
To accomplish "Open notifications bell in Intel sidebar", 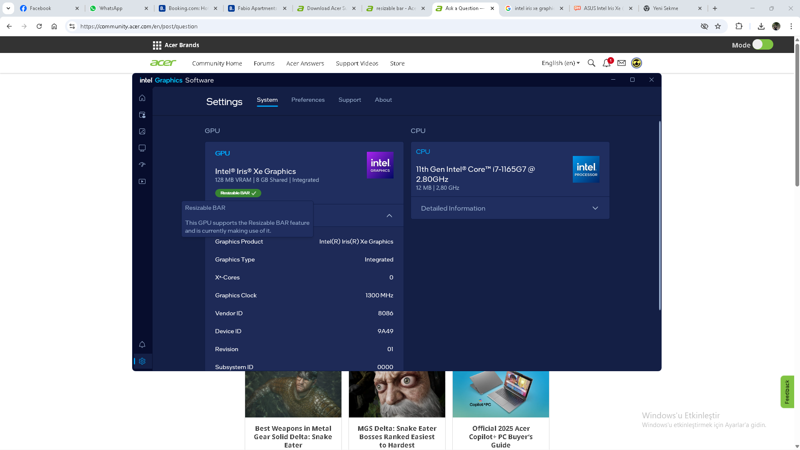I will (142, 344).
